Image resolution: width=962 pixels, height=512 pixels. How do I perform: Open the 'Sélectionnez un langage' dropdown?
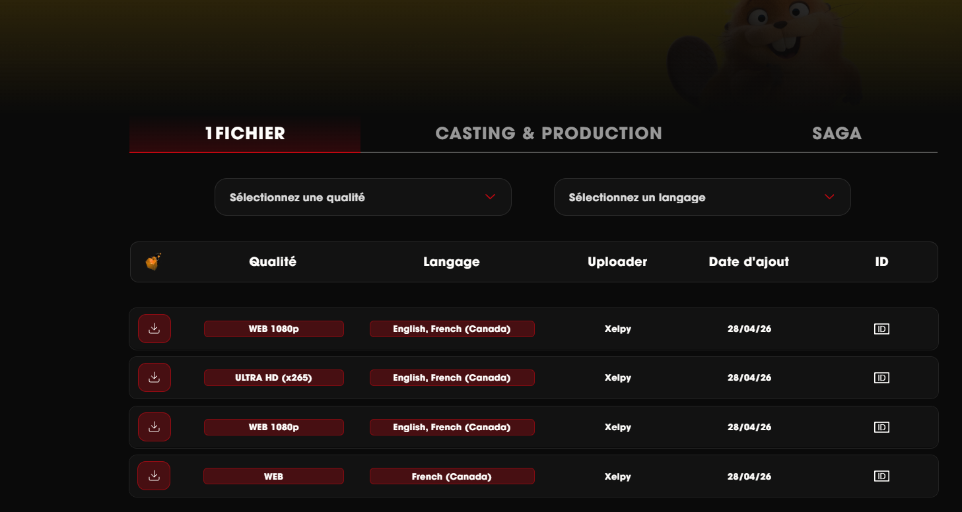point(701,197)
